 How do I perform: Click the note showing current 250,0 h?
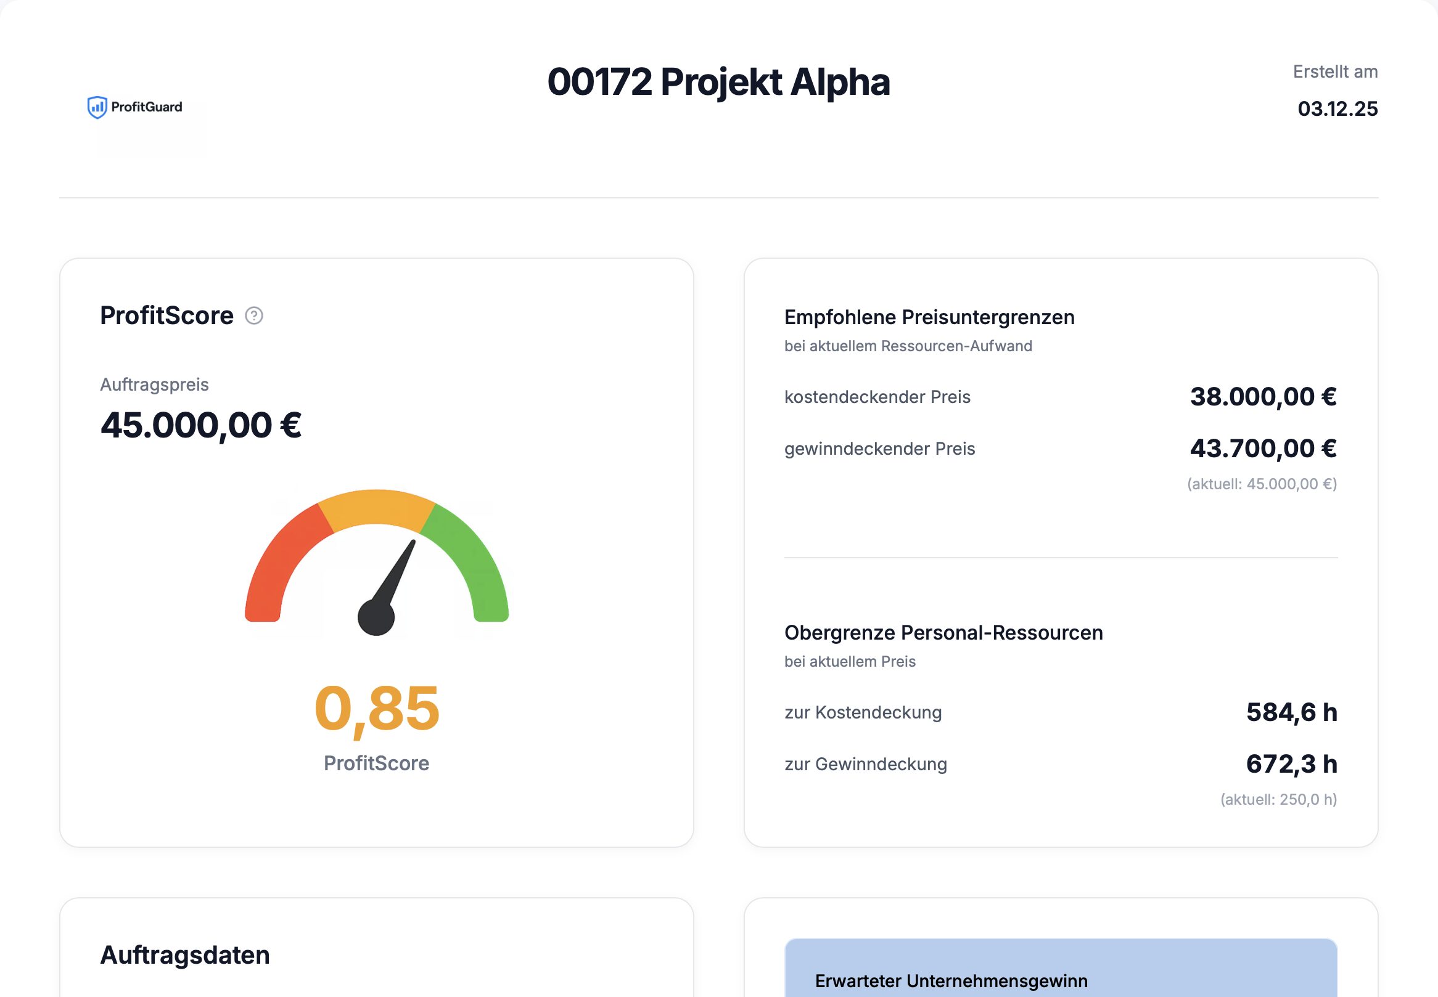(x=1278, y=800)
